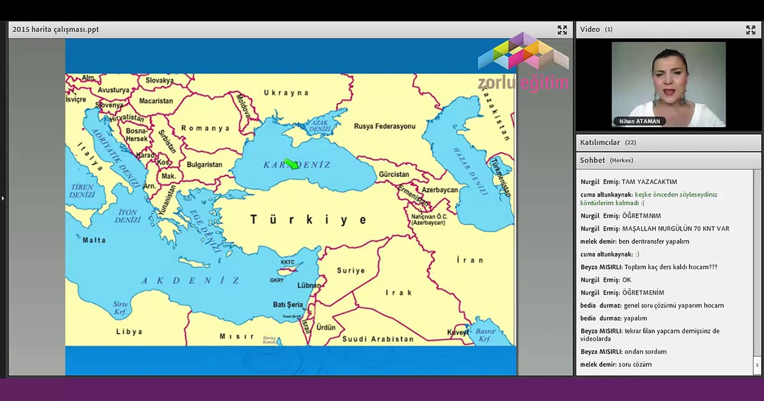This screenshot has height=401, width=764.
Task: Select the presenter webcam video feed
Action: (668, 82)
